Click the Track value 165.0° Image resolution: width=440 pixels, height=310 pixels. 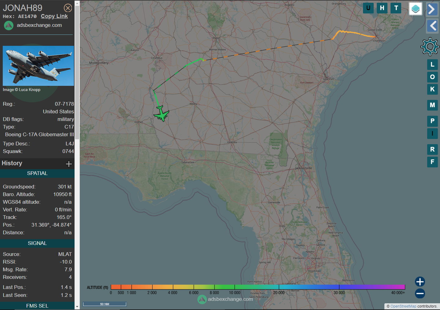(x=64, y=217)
